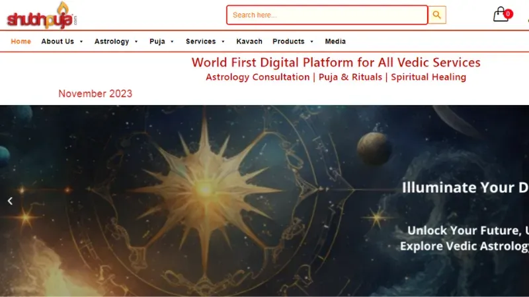Viewport: 529px width, 297px height.
Task: Click the 'Astrology Consultation' tagline text
Action: (258, 77)
